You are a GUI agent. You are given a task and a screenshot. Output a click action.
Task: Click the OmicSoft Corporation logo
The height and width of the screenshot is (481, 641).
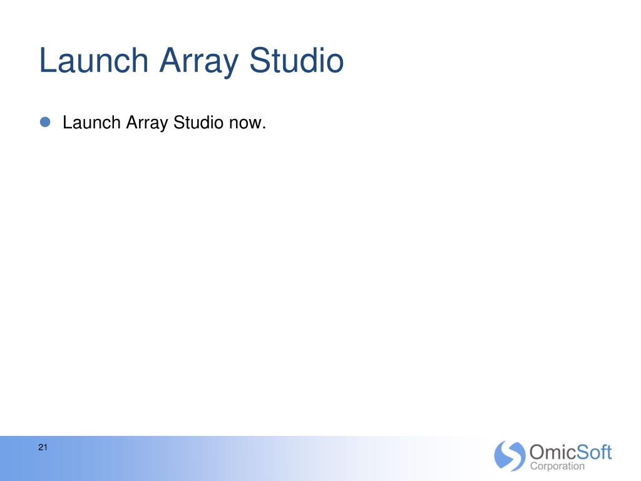(553, 456)
